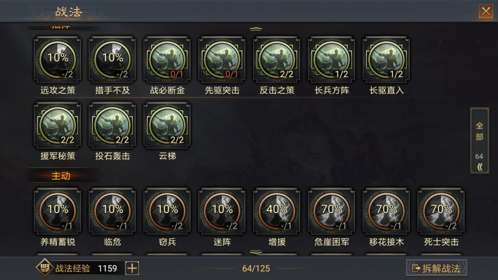Select the 长驱直入 tactic icon
This screenshot has height=280, width=498.
pos(386,59)
